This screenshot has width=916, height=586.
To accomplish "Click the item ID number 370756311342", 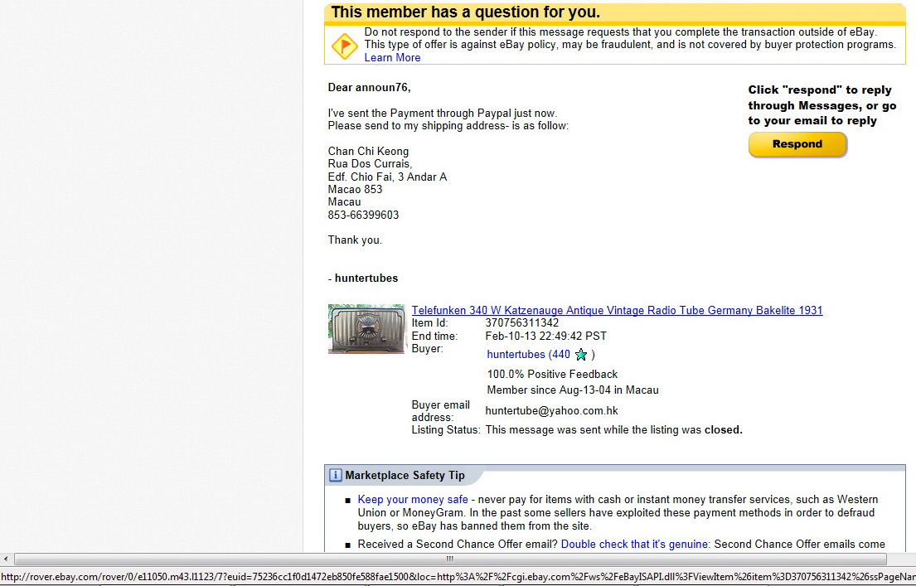I will click(521, 322).
